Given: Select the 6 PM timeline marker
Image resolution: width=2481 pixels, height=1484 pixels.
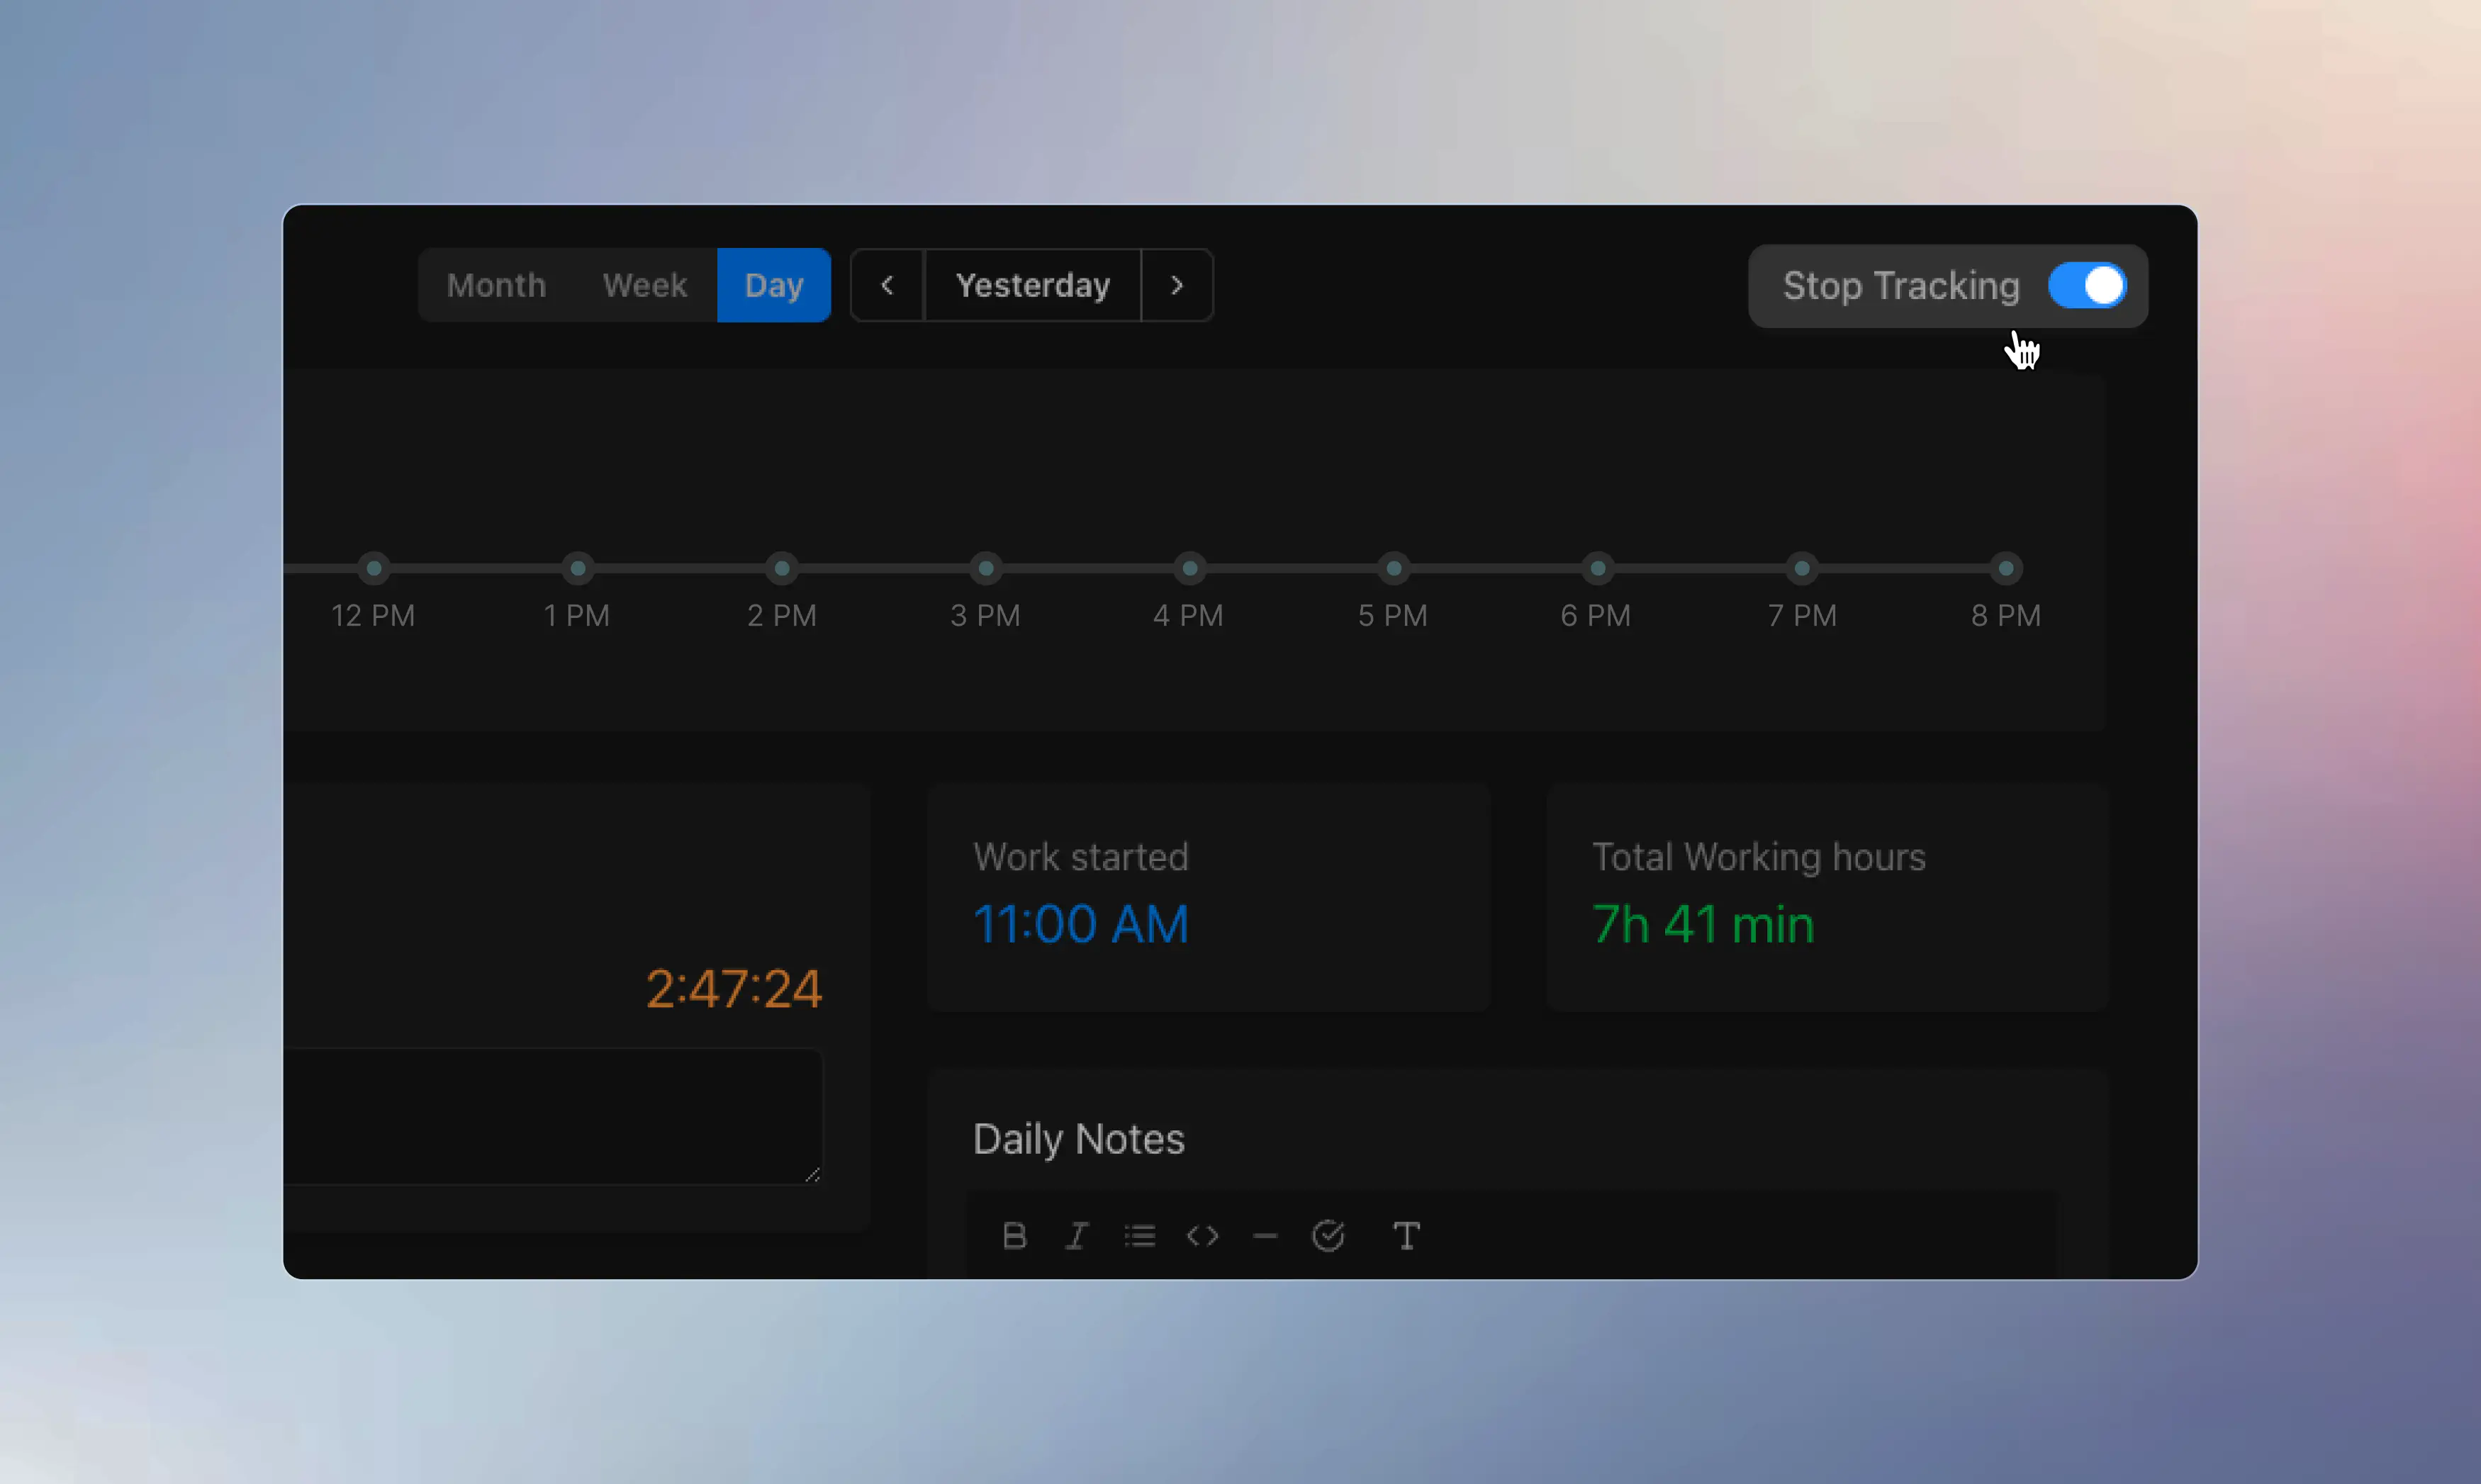Looking at the screenshot, I should coord(1598,568).
